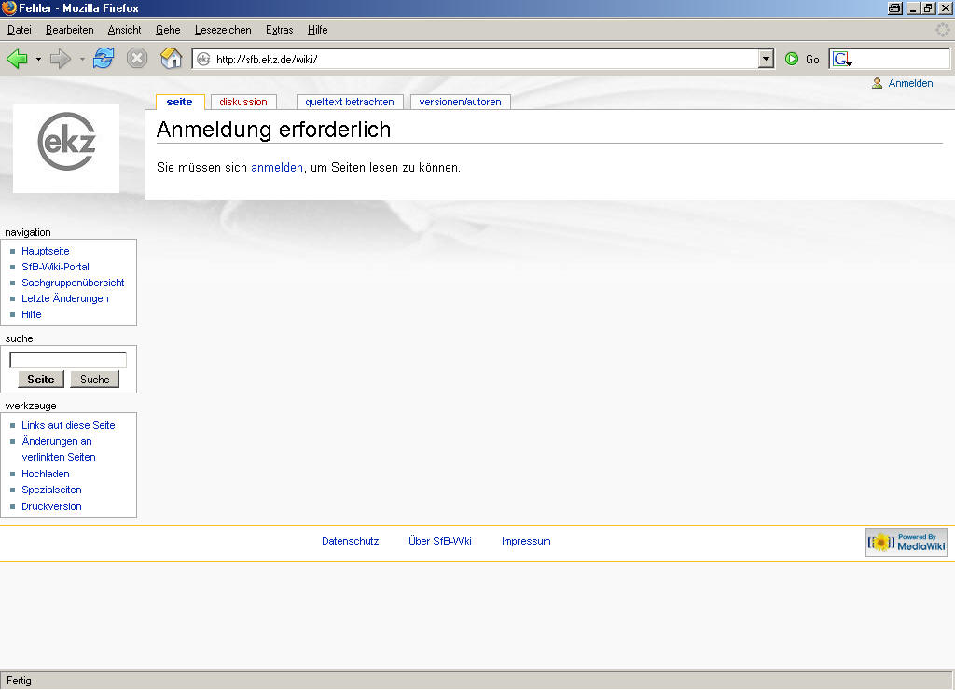
Task: Click the wiki search input field
Action: click(68, 360)
